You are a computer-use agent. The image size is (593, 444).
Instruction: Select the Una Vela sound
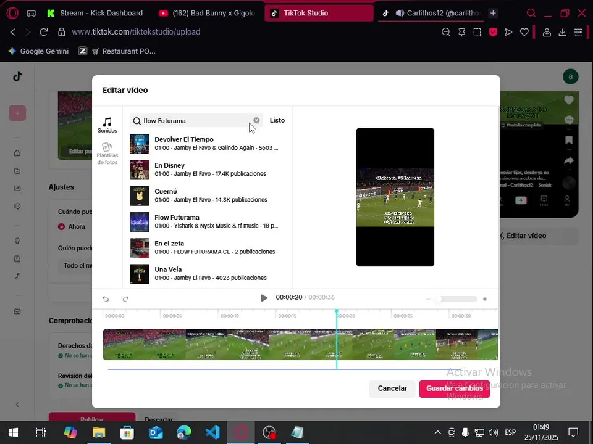207,274
